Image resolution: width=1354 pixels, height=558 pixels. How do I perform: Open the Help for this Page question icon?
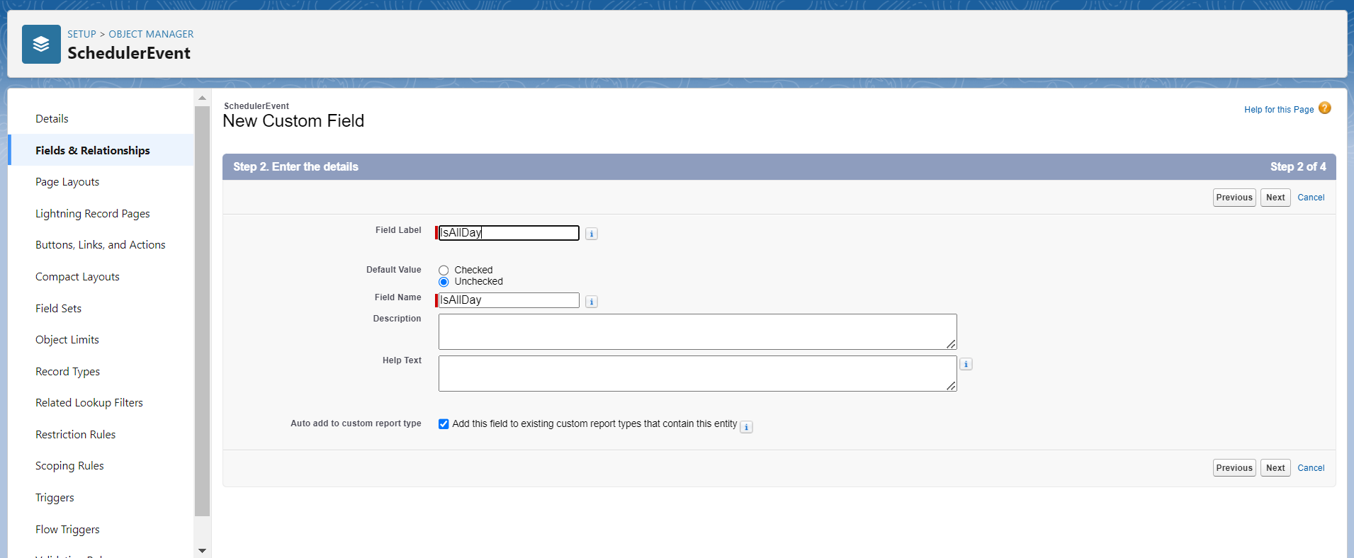[1324, 108]
